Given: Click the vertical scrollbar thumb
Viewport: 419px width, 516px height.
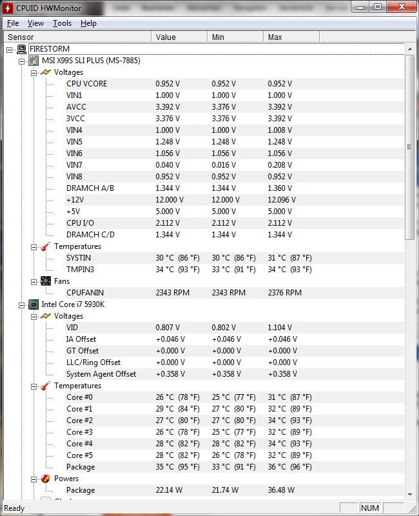Looking at the screenshot, I should coord(410,148).
